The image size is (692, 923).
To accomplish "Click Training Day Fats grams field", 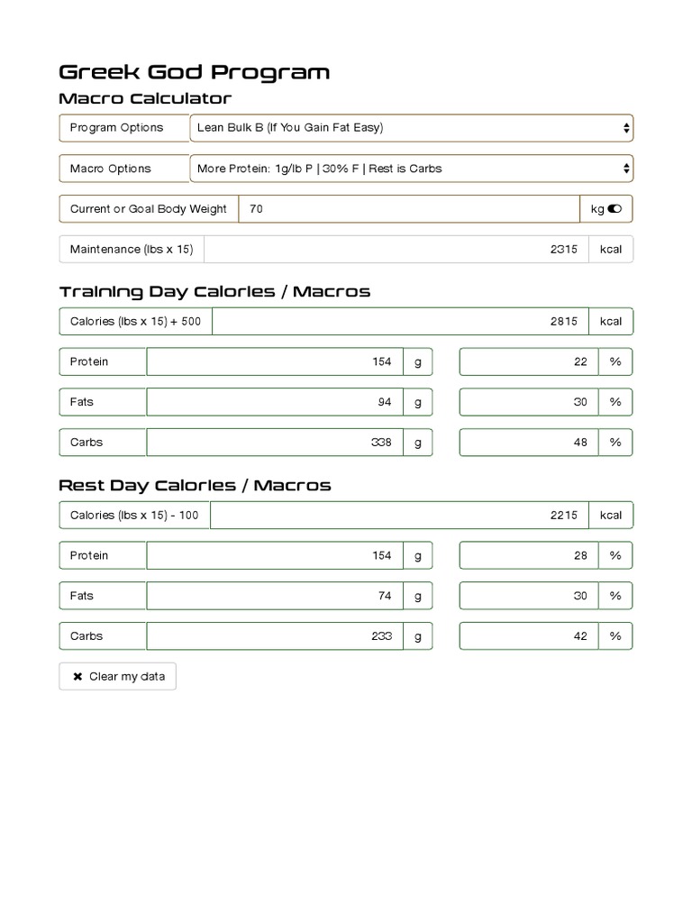I will [x=275, y=402].
